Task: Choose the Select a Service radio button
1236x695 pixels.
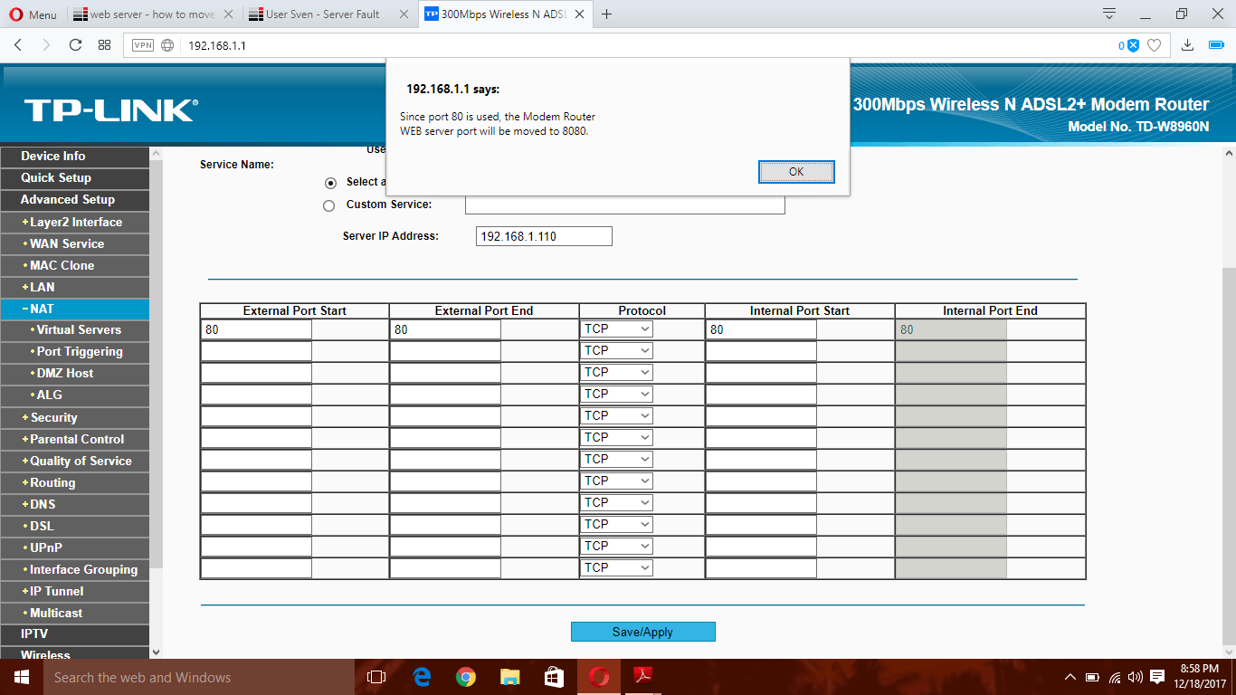Action: [x=329, y=183]
